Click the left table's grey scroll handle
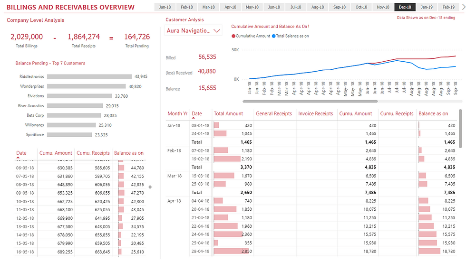 (150, 187)
